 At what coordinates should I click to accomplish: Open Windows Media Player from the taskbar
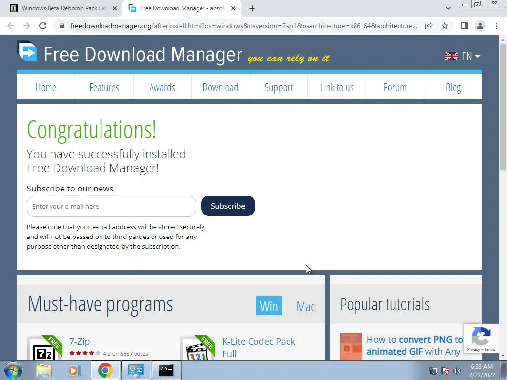(x=74, y=370)
